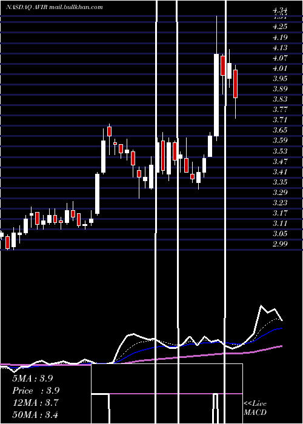Click the 4.19 price level label
This screenshot has height=424, width=303.
pos(280,37)
